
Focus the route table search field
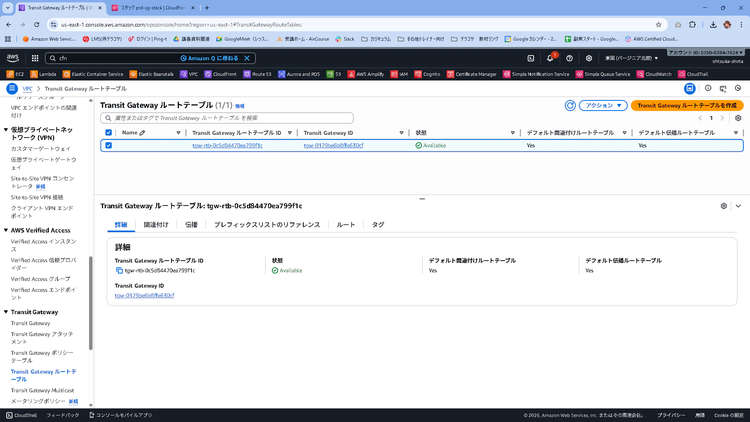coord(227,118)
